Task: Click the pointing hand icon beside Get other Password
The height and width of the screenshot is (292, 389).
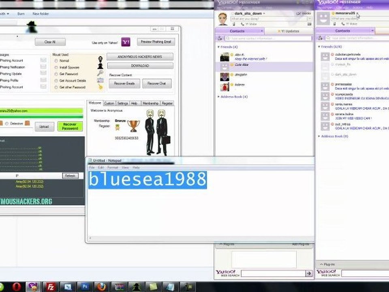Action: [100, 87]
